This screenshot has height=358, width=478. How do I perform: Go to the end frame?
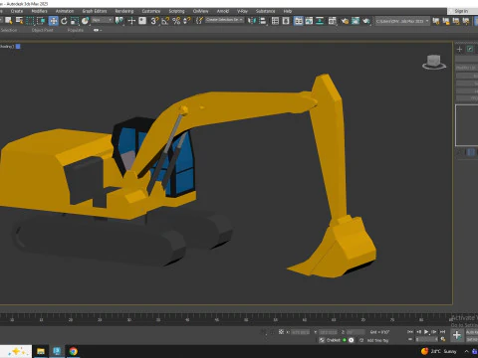(442, 331)
